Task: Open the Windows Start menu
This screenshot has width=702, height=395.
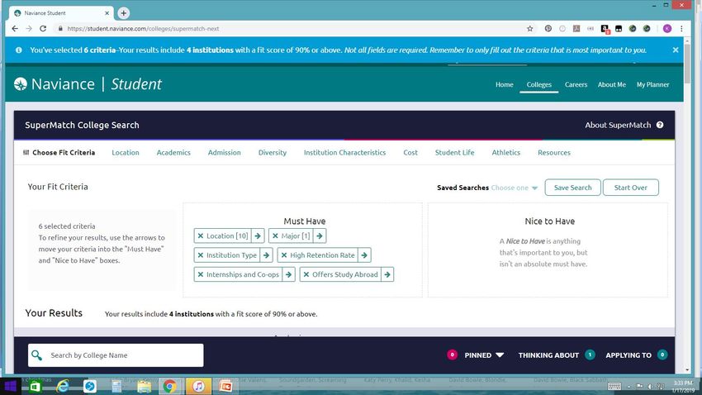Action: click(10, 386)
